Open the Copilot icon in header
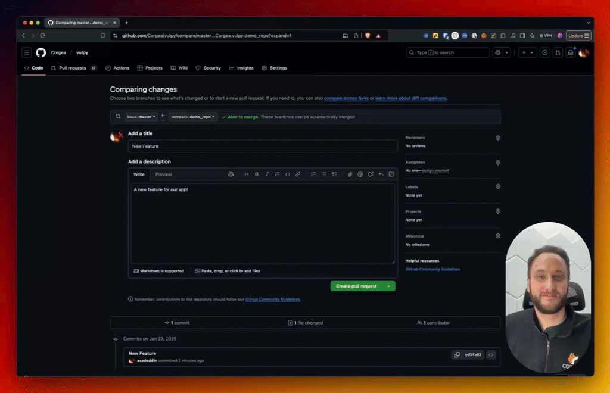 coord(497,52)
